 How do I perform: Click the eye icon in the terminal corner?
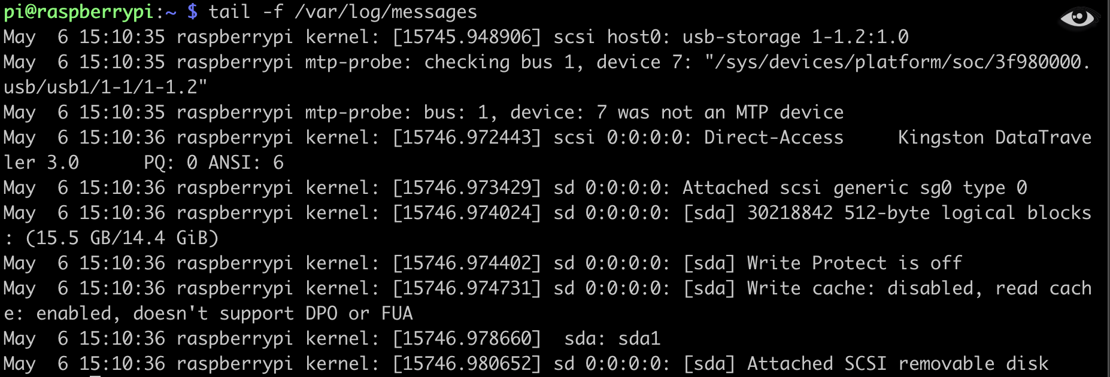1078,18
